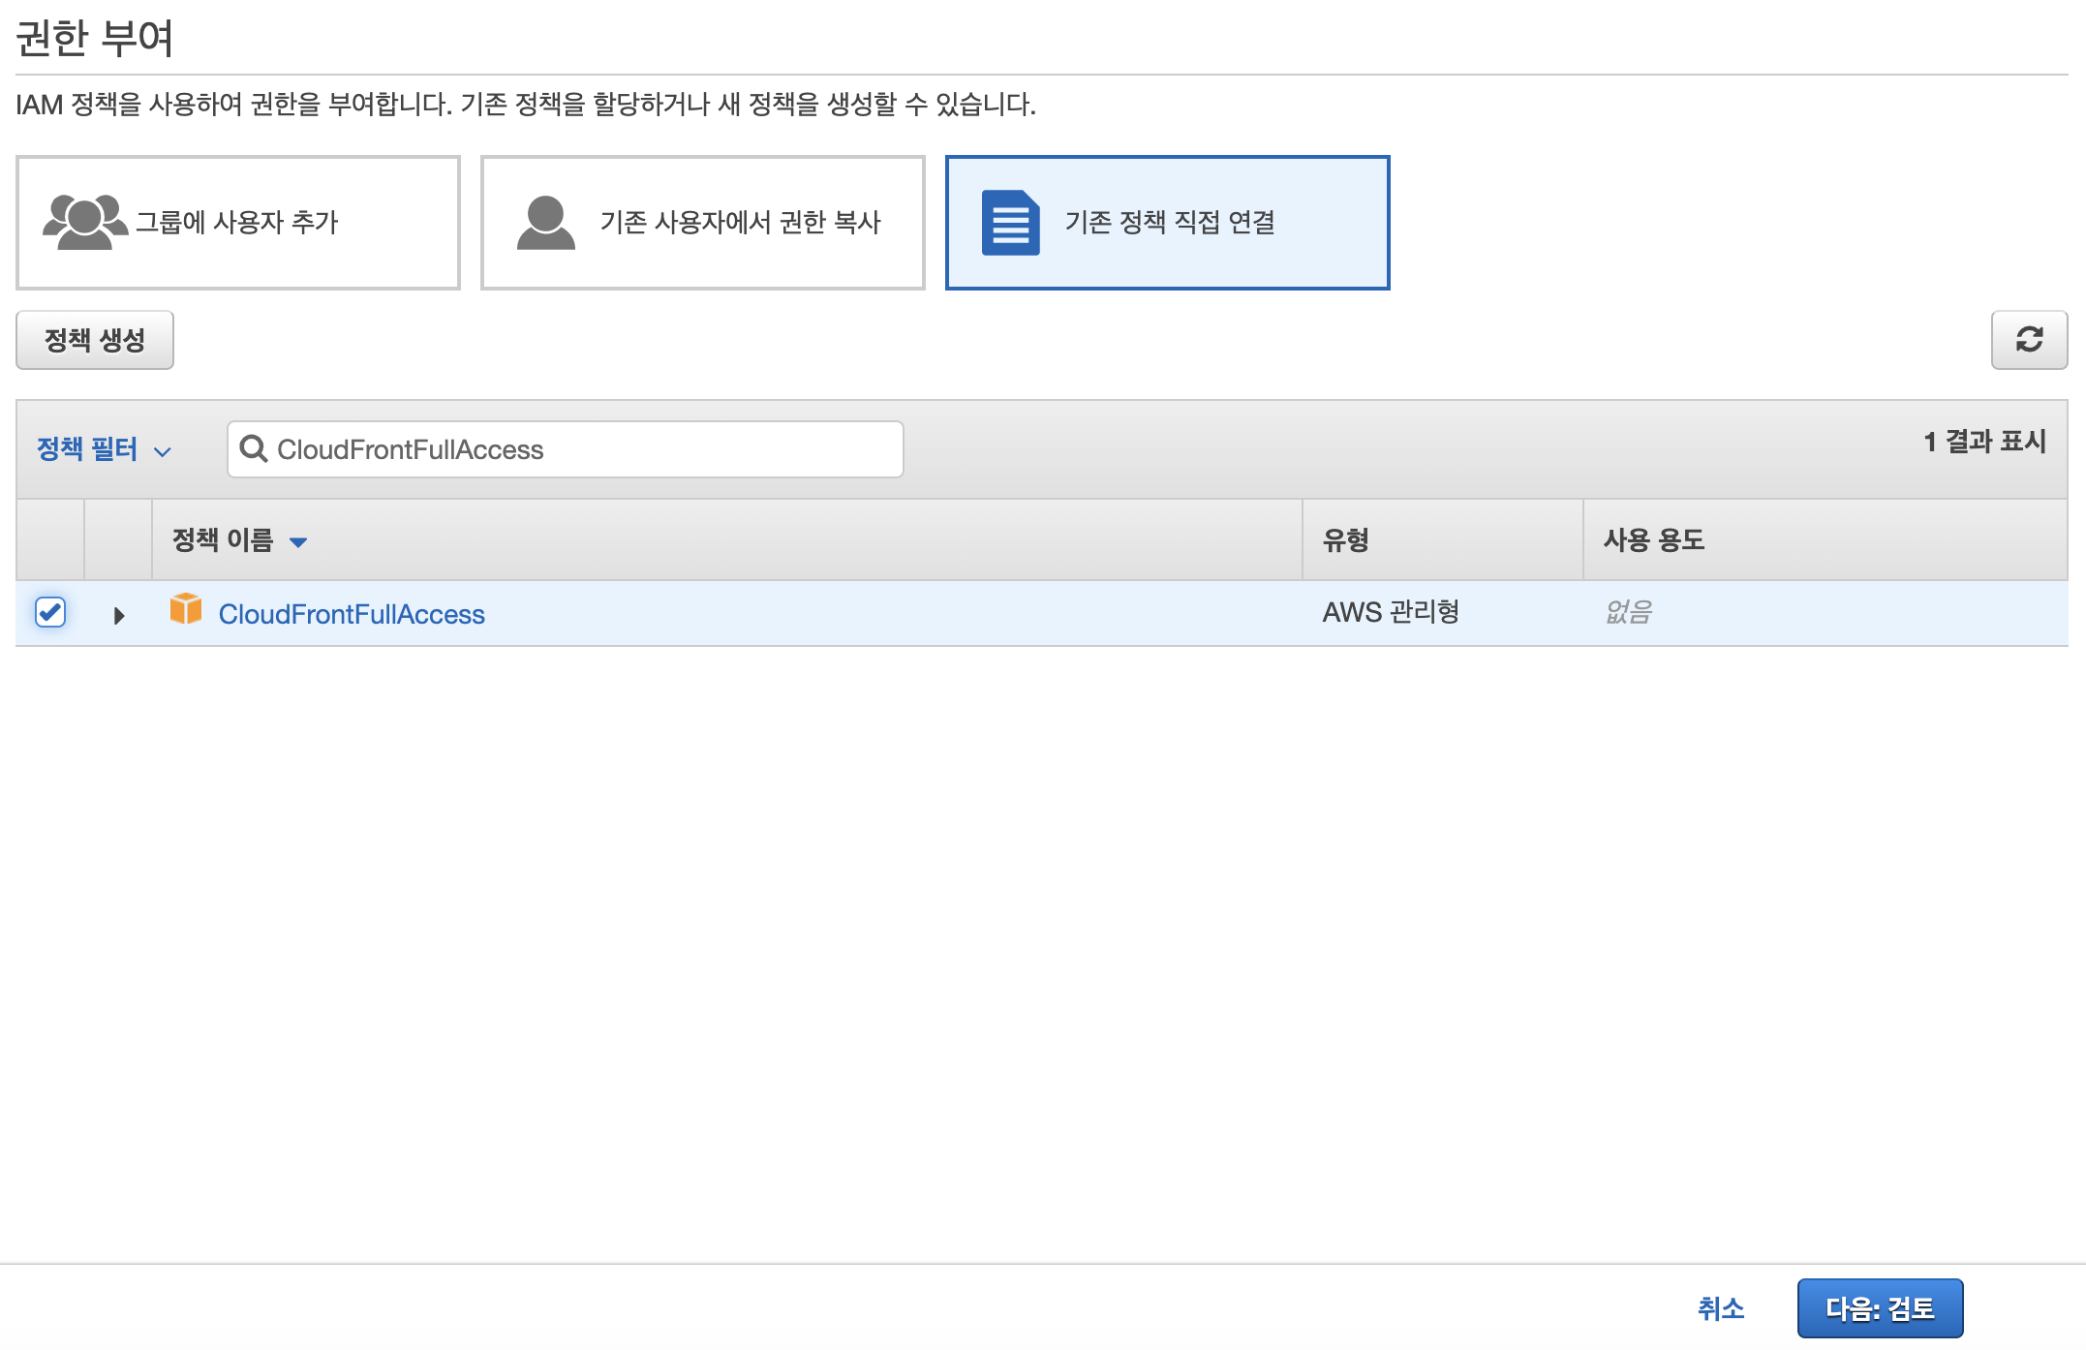Click inside the policy search input field
The width and height of the screenshot is (2086, 1350).
581,448
